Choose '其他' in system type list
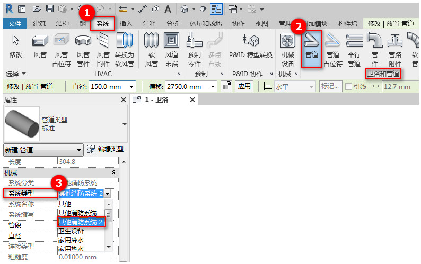 pos(82,204)
